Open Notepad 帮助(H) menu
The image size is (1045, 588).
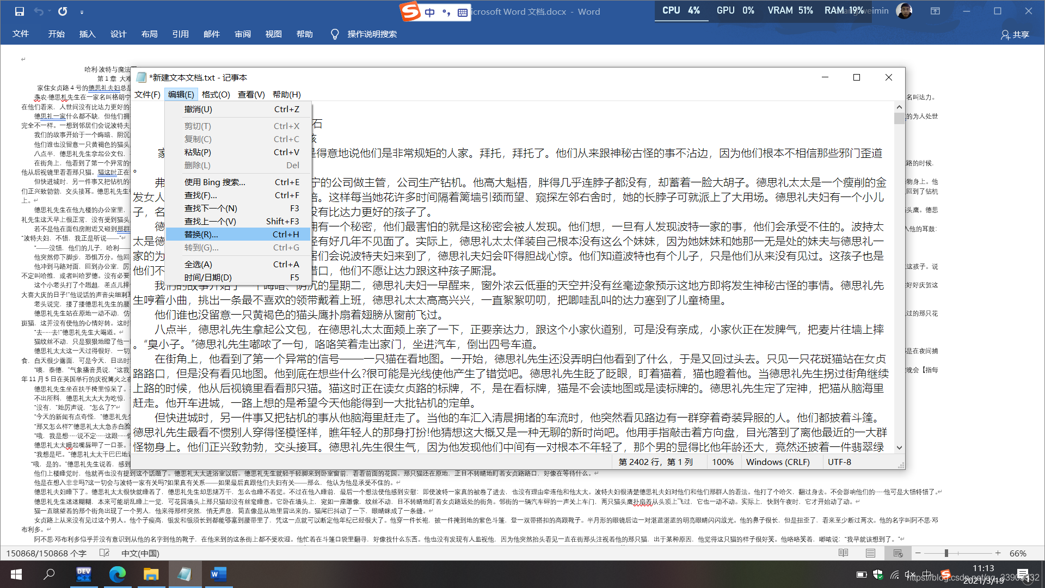tap(286, 95)
